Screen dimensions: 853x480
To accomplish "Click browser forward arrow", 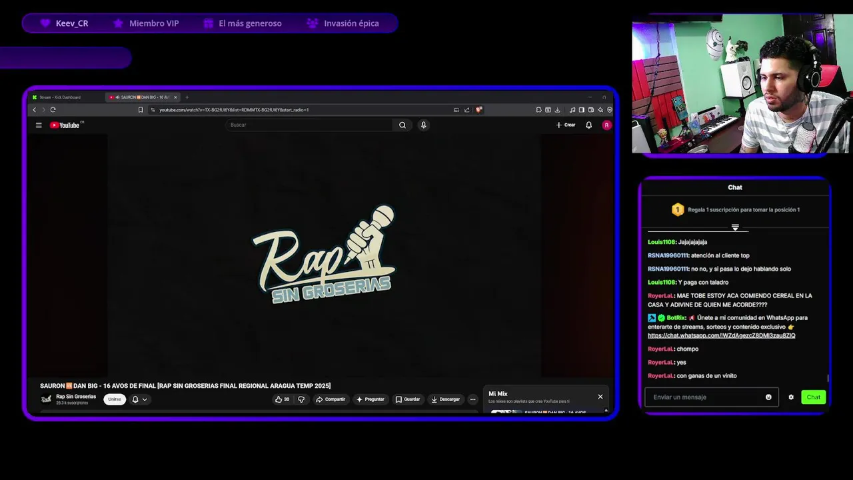I will (44, 110).
